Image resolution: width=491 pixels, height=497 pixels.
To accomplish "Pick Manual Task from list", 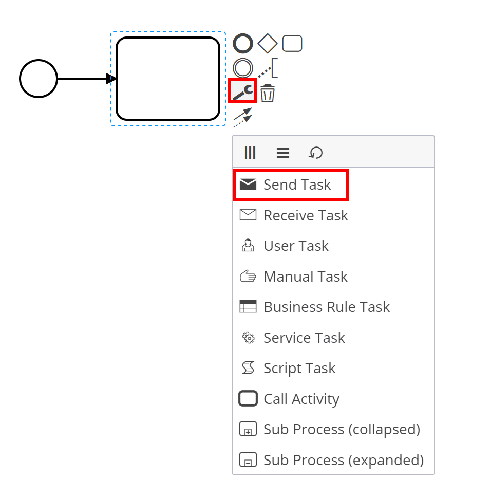I will tap(333, 277).
